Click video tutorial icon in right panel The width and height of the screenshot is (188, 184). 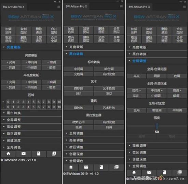click(x=179, y=172)
